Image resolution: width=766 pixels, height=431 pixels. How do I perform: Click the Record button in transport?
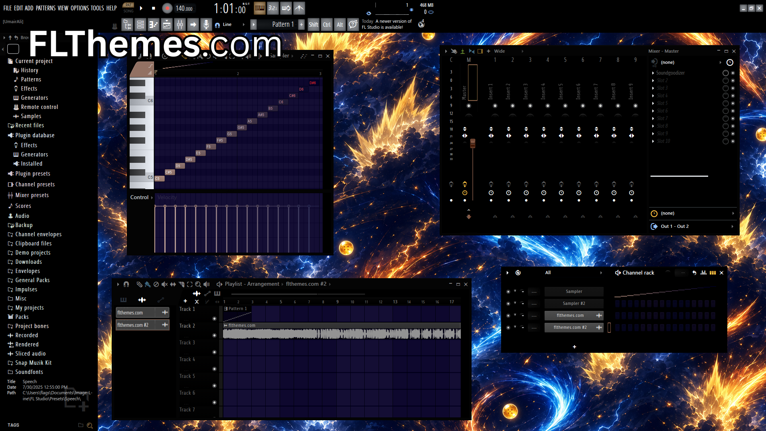point(167,8)
